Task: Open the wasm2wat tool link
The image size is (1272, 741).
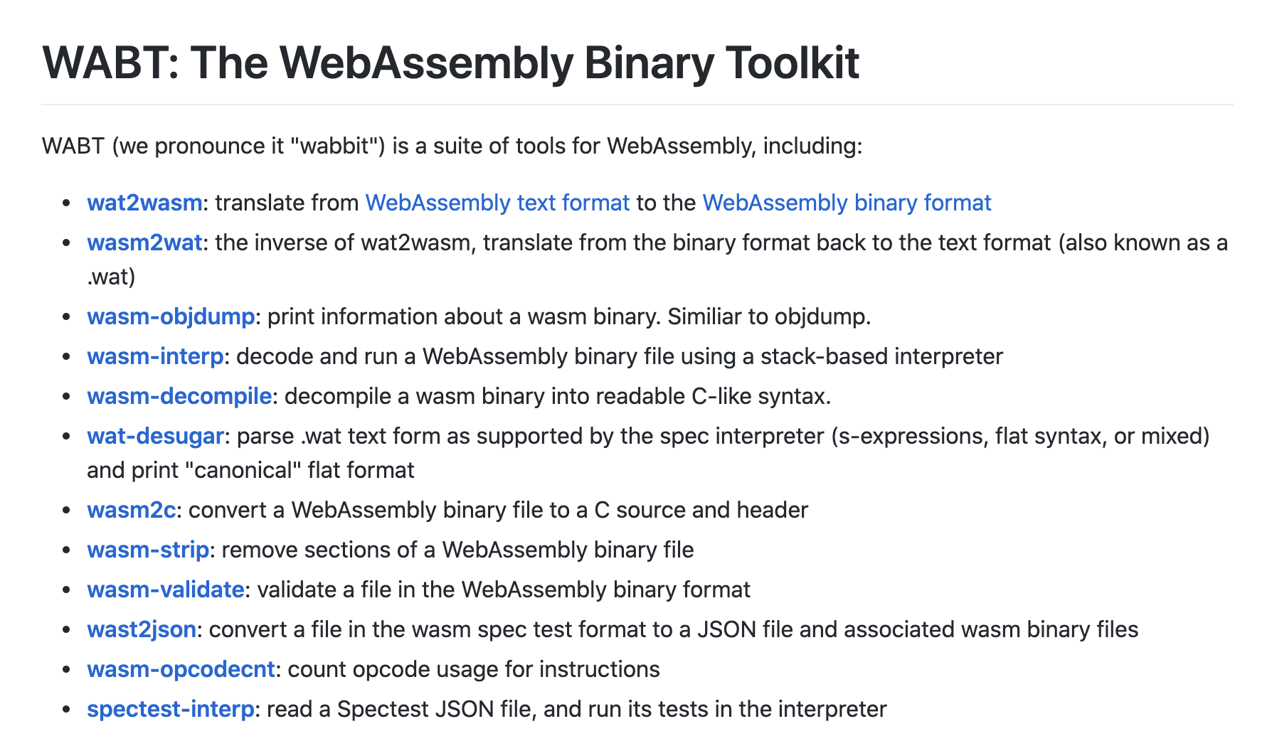Action: (144, 242)
